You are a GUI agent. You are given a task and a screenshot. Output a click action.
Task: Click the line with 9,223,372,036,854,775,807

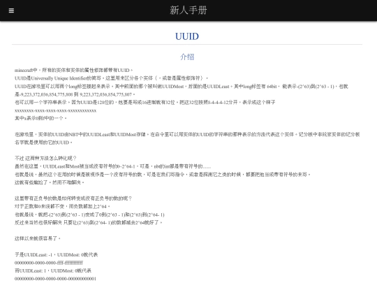(75, 94)
